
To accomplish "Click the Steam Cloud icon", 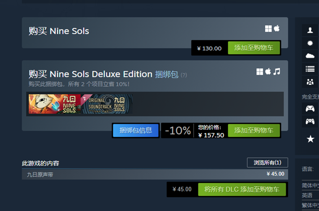I will (x=310, y=56).
